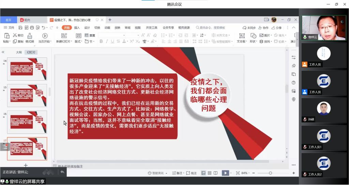This screenshot has height=185, width=349.
Task: Expand the Layout (版式) dropdown
Action: [x=79, y=41]
